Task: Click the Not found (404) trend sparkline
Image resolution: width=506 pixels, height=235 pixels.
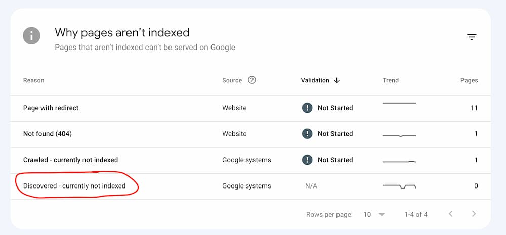Action: (399, 136)
